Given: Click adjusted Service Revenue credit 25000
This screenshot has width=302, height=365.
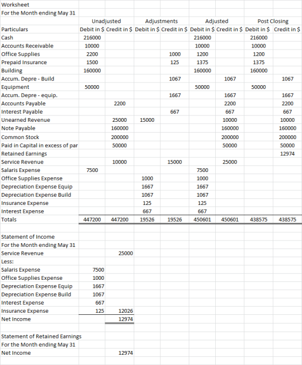Looking at the screenshot, I should click(230, 162).
